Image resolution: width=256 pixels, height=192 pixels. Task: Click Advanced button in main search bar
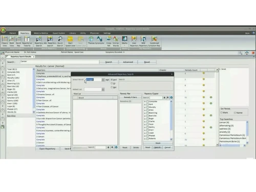128,62
